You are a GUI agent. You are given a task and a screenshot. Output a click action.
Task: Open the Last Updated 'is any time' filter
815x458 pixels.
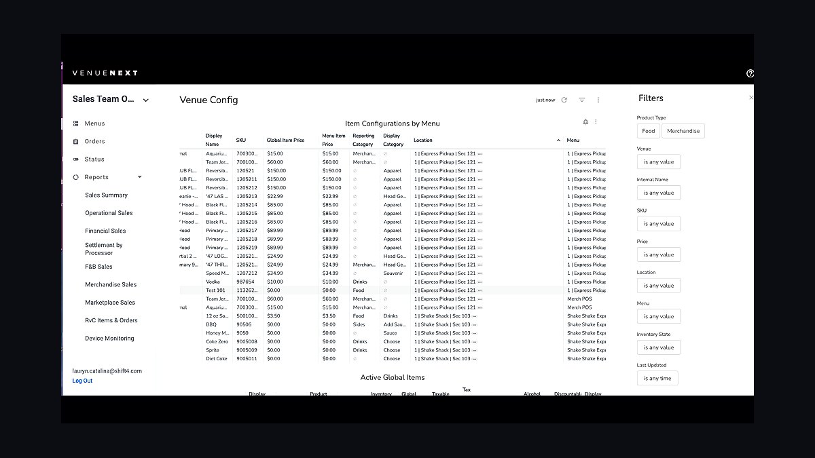click(x=657, y=379)
